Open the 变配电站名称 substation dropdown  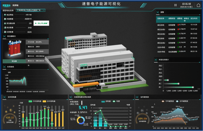click(31, 10)
